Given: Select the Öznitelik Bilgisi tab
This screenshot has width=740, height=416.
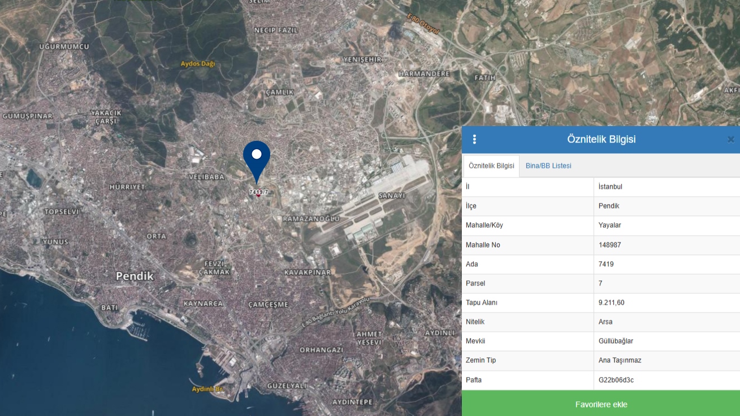Looking at the screenshot, I should 491,166.
